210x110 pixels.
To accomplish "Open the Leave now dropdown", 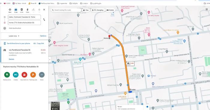I will (x=14, y=36).
